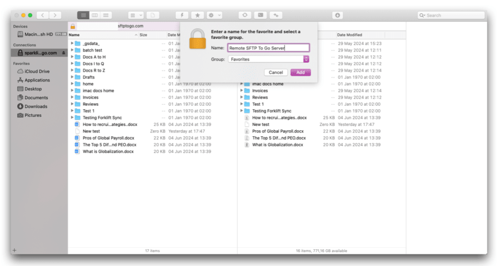
Task: Expand Invoices folder in the right pane
Action: click(x=242, y=91)
